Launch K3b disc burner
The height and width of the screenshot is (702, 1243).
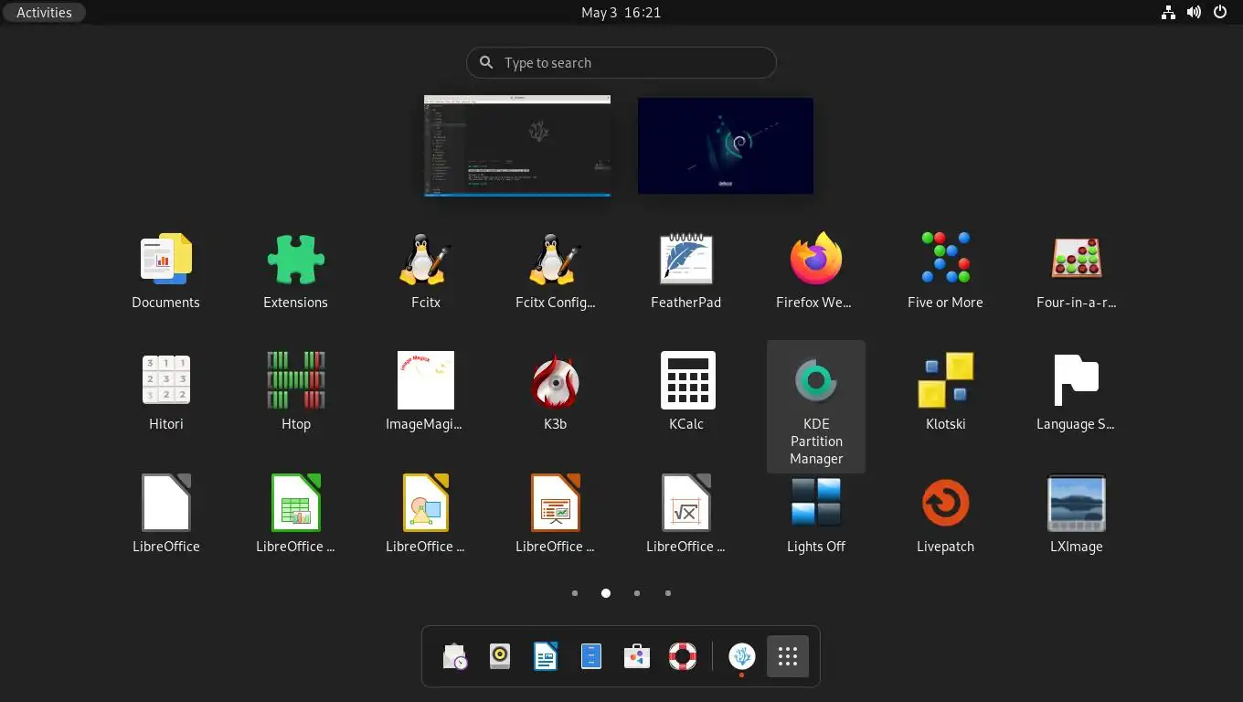556,391
